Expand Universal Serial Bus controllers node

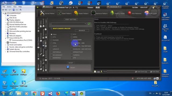coord(6,51)
